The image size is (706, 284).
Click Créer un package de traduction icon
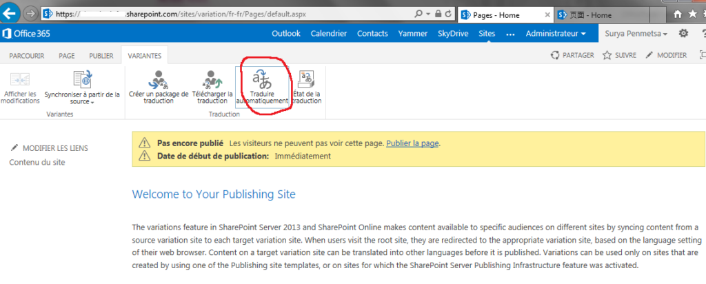pyautogui.click(x=159, y=88)
